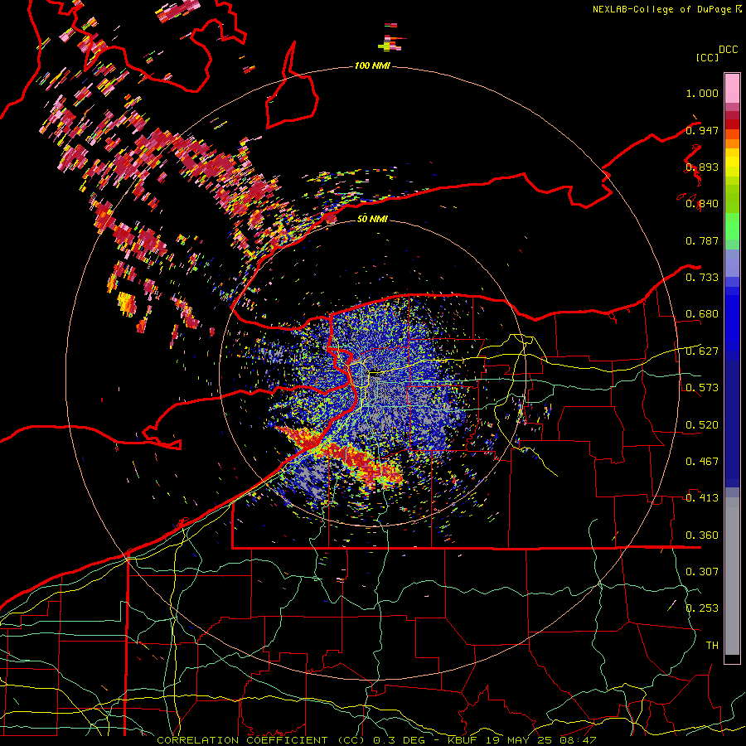Click the 100 NMI range ring label
Viewport: 746px width, 746px height.
click(x=372, y=65)
